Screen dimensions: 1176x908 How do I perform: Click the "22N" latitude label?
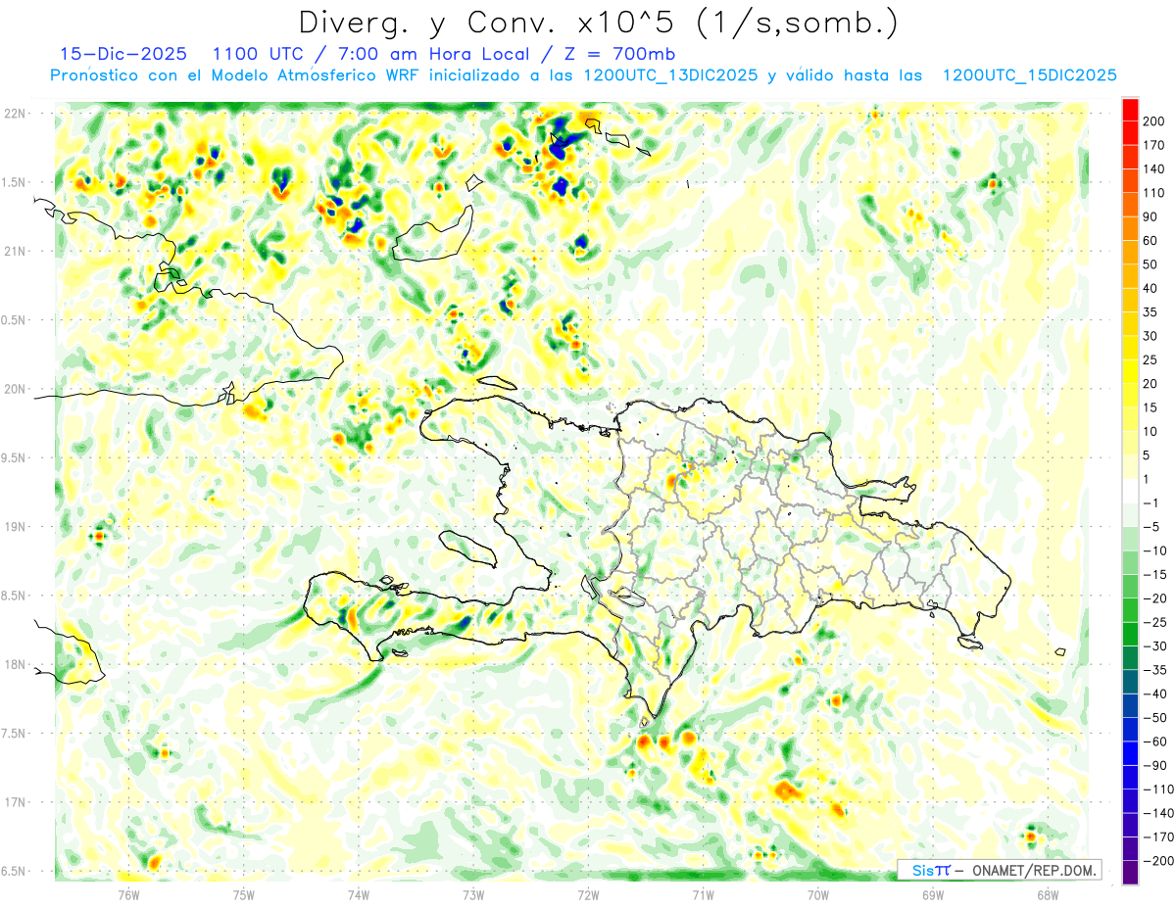[15, 114]
